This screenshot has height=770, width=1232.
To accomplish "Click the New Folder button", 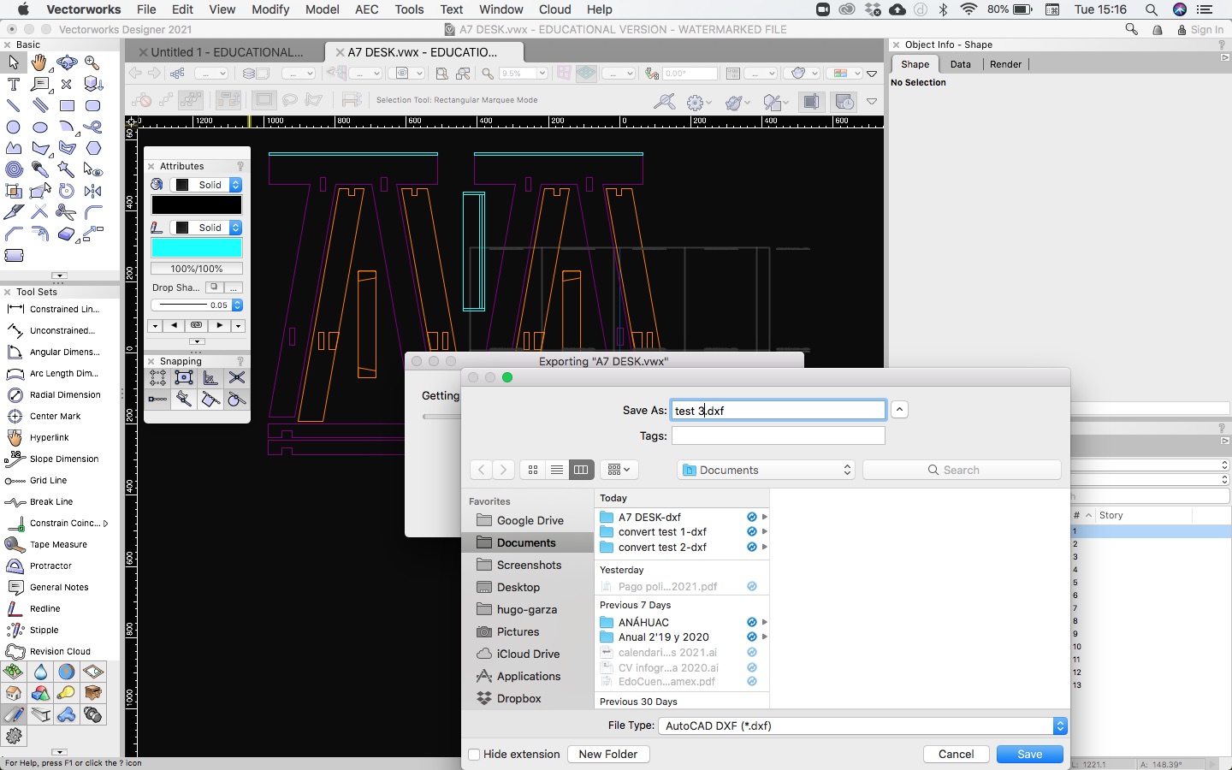I will coord(607,754).
